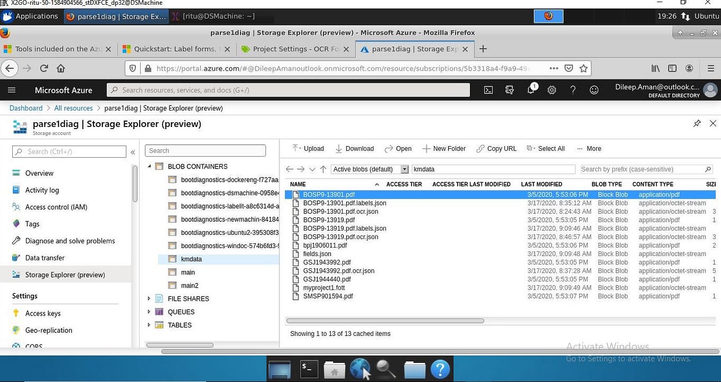This screenshot has height=382, width=721.
Task: Open Tags from the left sidebar
Action: (32, 224)
